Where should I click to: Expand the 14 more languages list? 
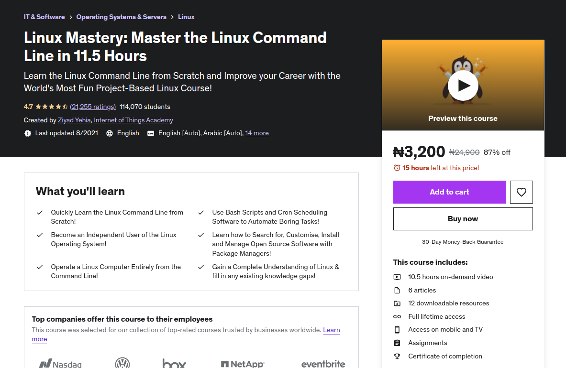point(257,133)
